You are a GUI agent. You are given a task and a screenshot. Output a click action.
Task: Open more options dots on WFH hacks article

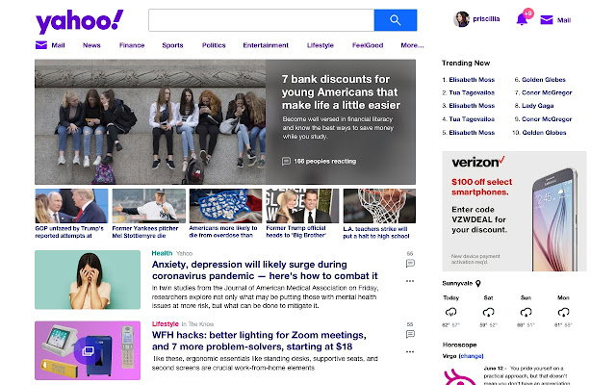click(x=410, y=351)
